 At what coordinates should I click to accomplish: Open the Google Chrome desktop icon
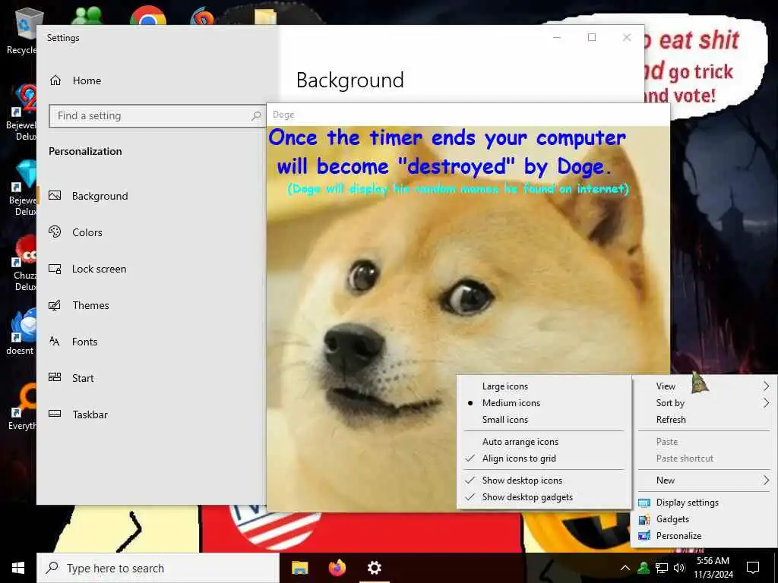point(148,16)
